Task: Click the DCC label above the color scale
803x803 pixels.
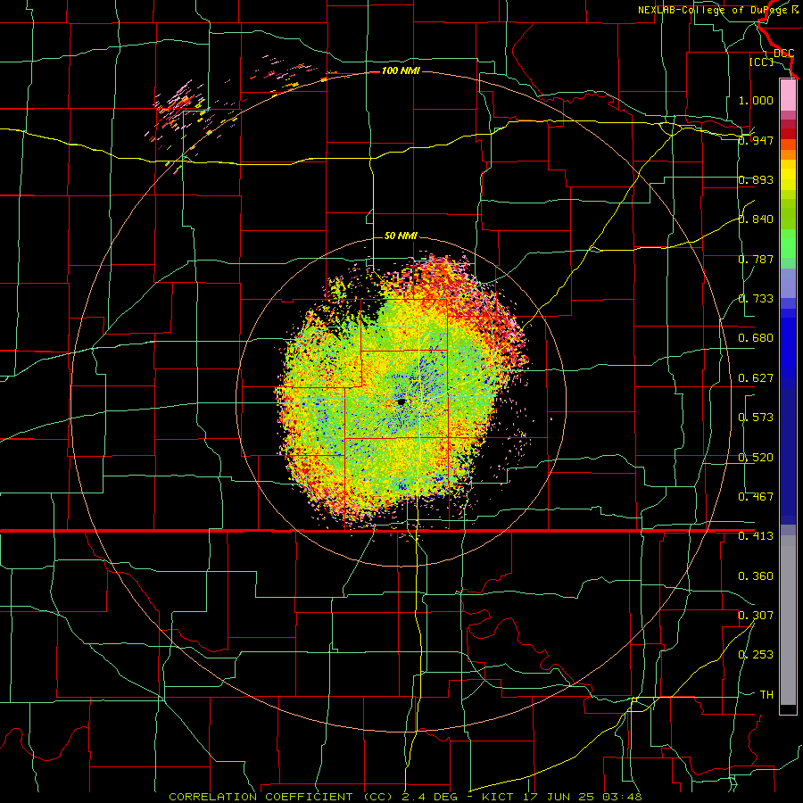Action: click(783, 54)
